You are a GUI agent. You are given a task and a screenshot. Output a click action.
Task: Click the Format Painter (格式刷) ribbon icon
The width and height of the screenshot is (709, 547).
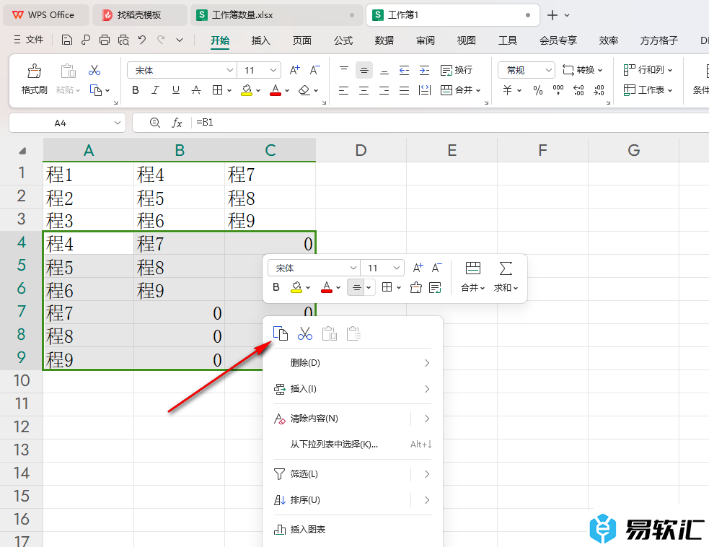pyautogui.click(x=35, y=71)
